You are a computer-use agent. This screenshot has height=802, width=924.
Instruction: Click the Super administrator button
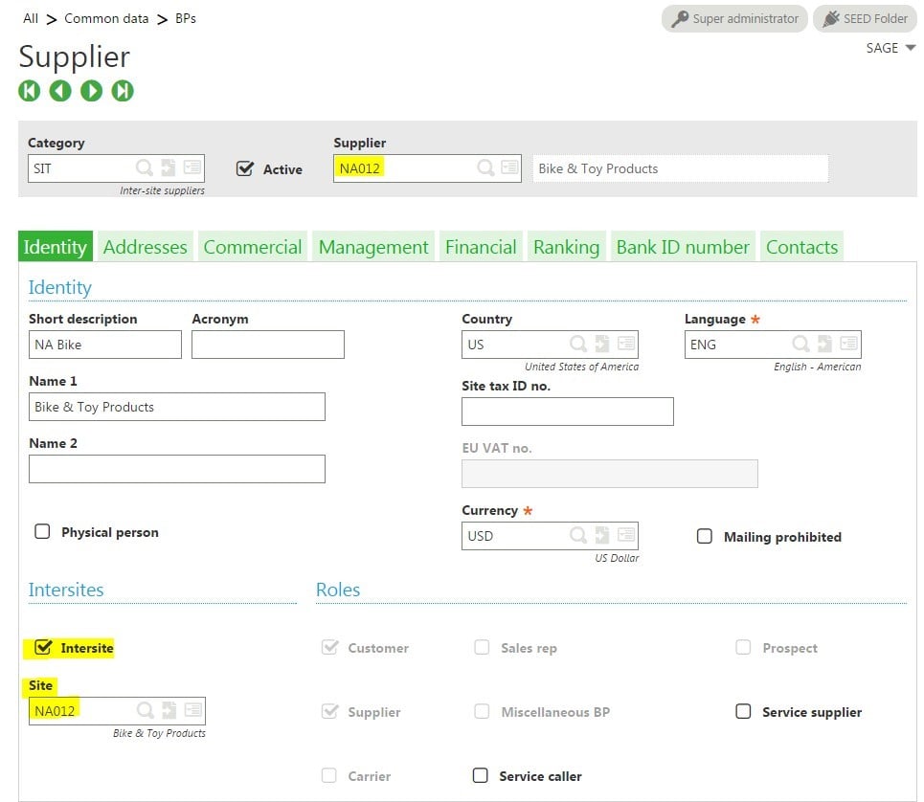point(734,18)
